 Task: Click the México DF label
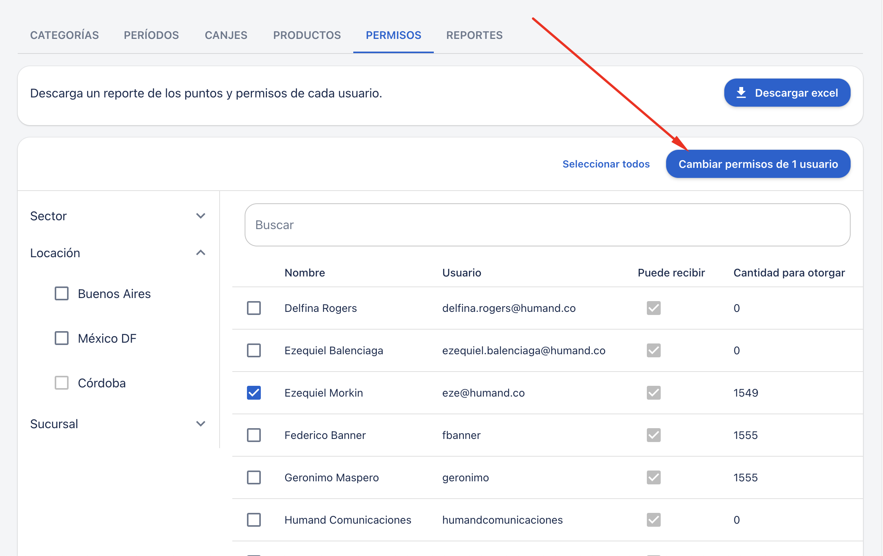pyautogui.click(x=107, y=338)
